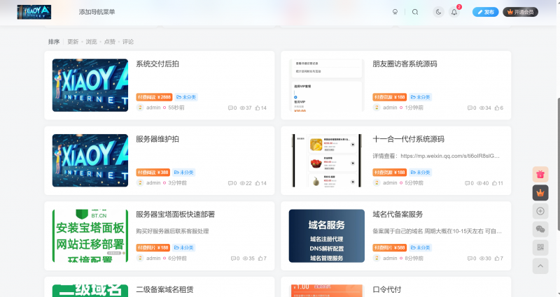Open thumbnail of 服务器维护拍 post
The height and width of the screenshot is (297, 560).
coord(90,161)
